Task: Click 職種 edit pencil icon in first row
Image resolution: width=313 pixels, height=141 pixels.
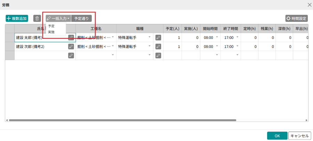Action: point(158,38)
